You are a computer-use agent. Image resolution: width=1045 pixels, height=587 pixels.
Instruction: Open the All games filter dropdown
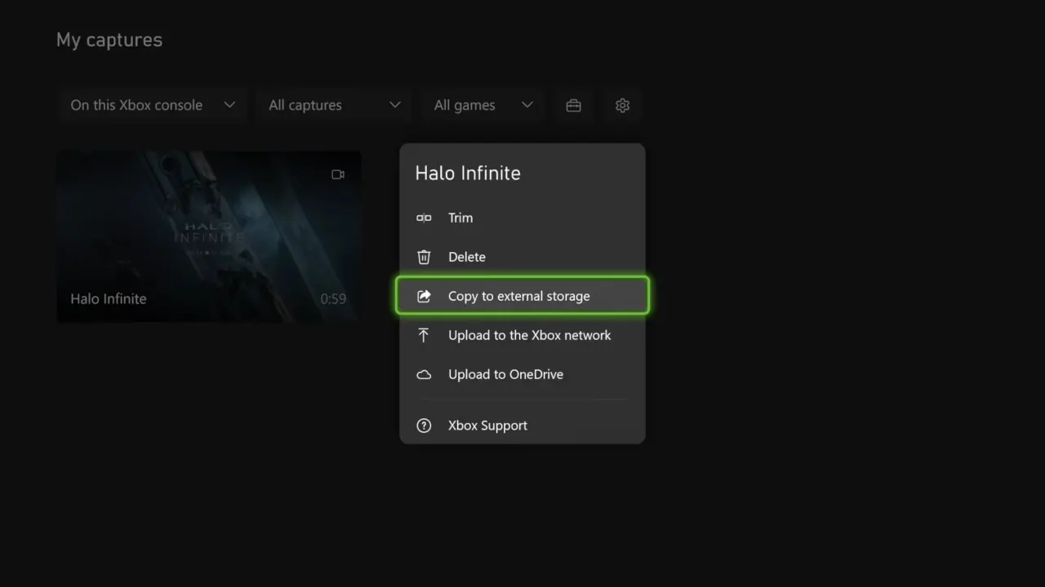tap(482, 105)
